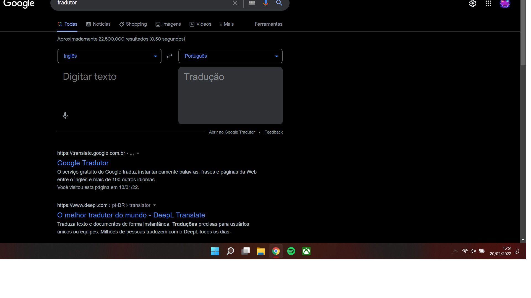Open focus assist moon icon
Screen dimensions: 531x298
[x=517, y=251]
